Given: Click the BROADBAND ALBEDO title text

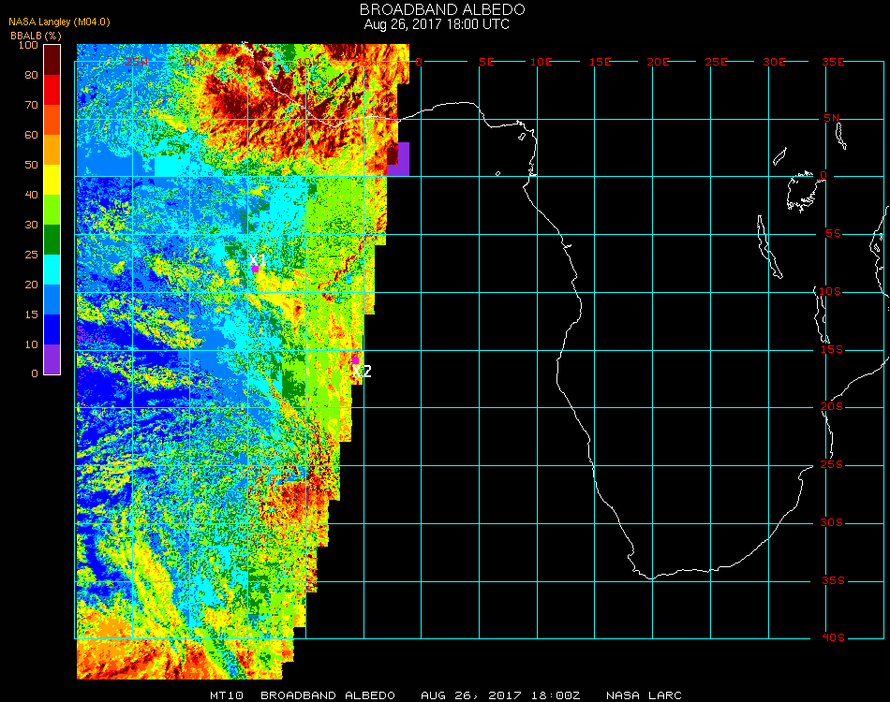Looking at the screenshot, I should coord(436,9).
